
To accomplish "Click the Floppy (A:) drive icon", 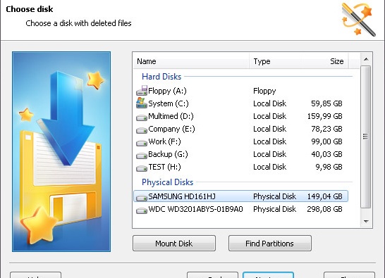I will tap(142, 91).
